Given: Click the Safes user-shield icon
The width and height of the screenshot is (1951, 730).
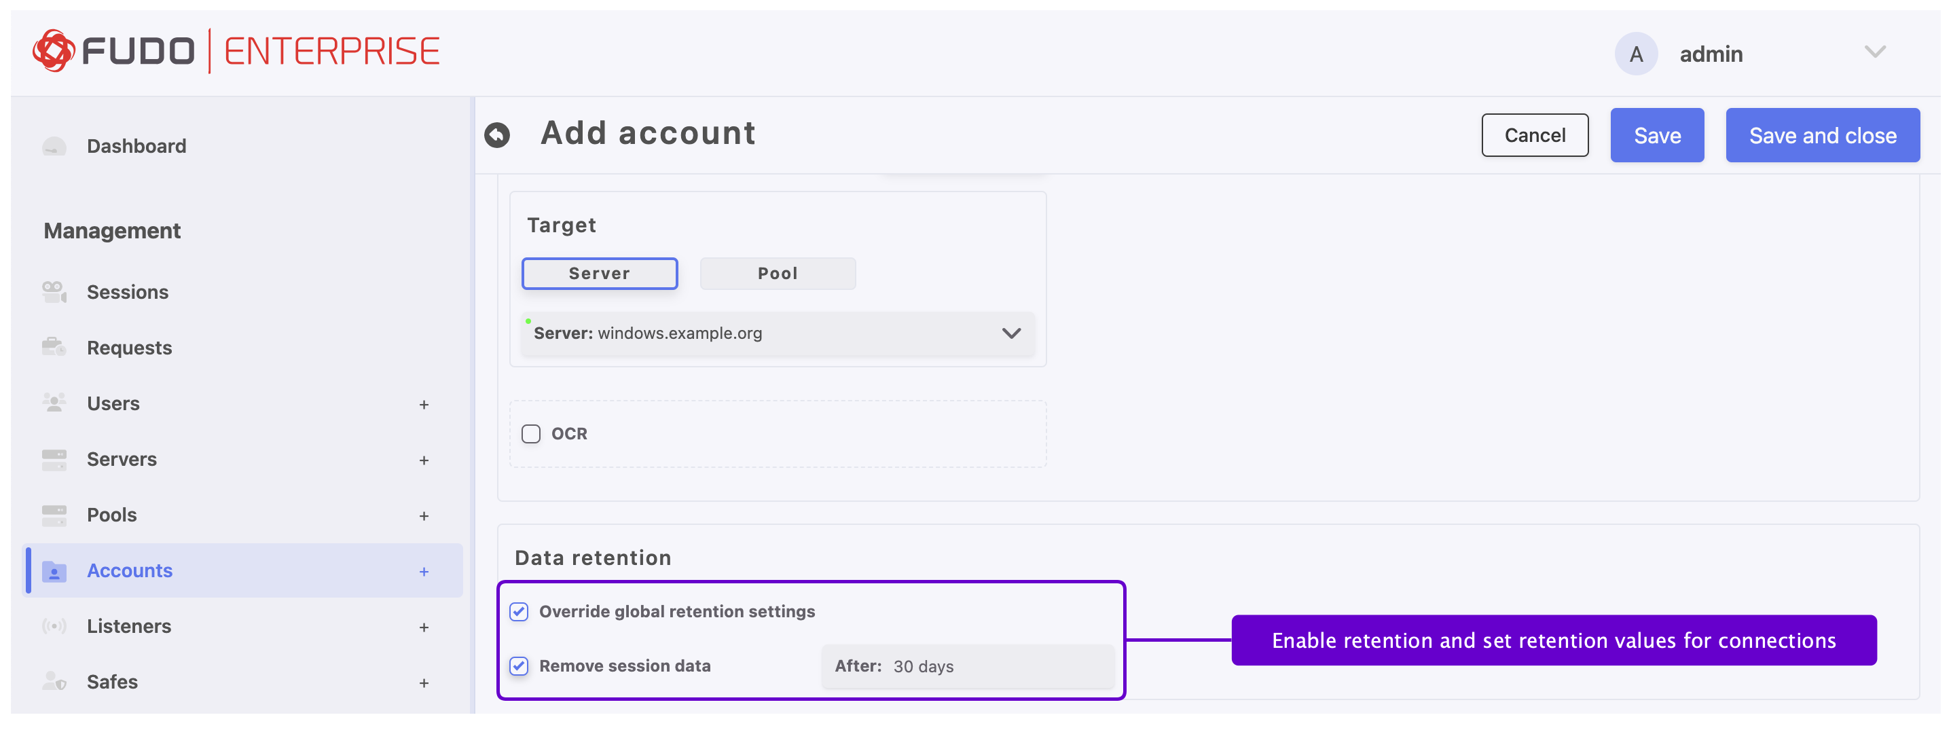Looking at the screenshot, I should [54, 682].
